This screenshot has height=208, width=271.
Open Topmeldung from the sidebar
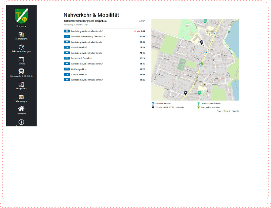(x=21, y=36)
